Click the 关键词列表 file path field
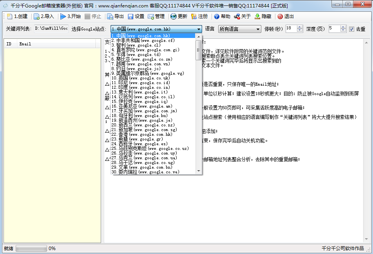Viewport: 373px width, 254px height. coord(51,29)
